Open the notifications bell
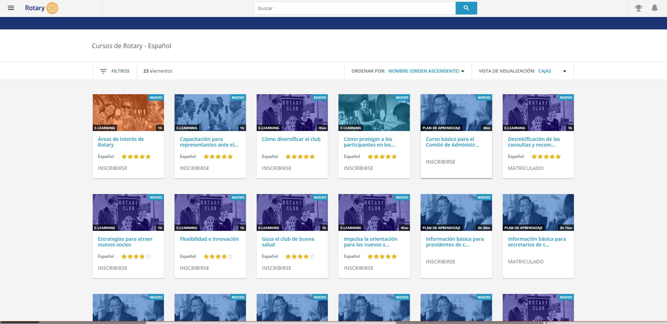The height and width of the screenshot is (324, 667). click(x=655, y=8)
